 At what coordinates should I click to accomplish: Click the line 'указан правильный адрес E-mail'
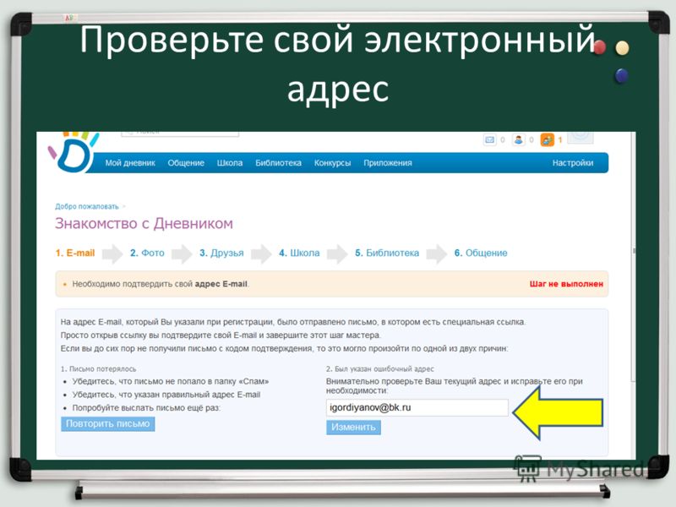pos(166,395)
